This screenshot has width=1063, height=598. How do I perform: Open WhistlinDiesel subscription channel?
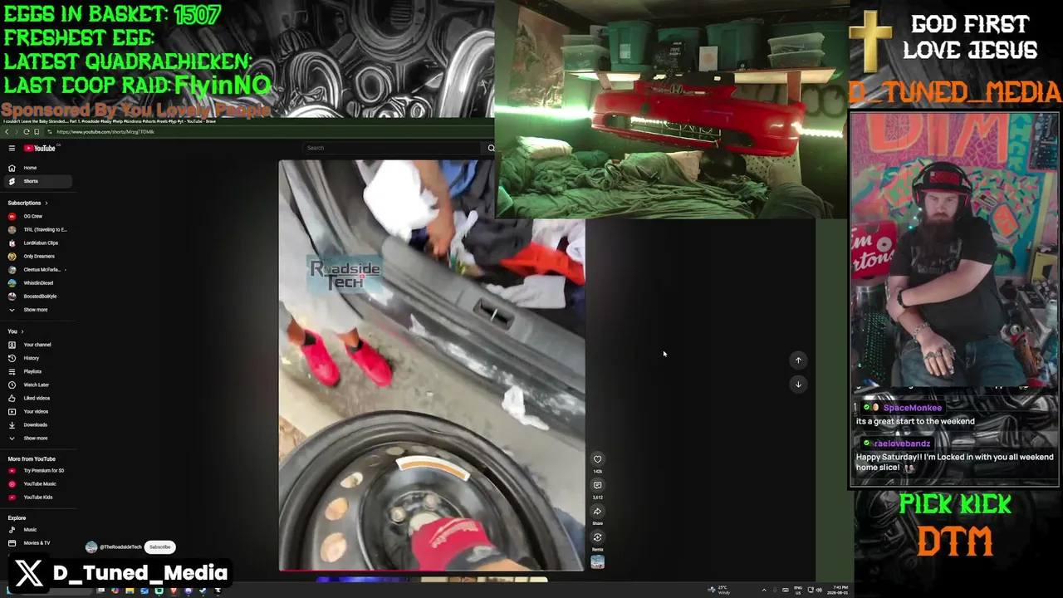[39, 282]
